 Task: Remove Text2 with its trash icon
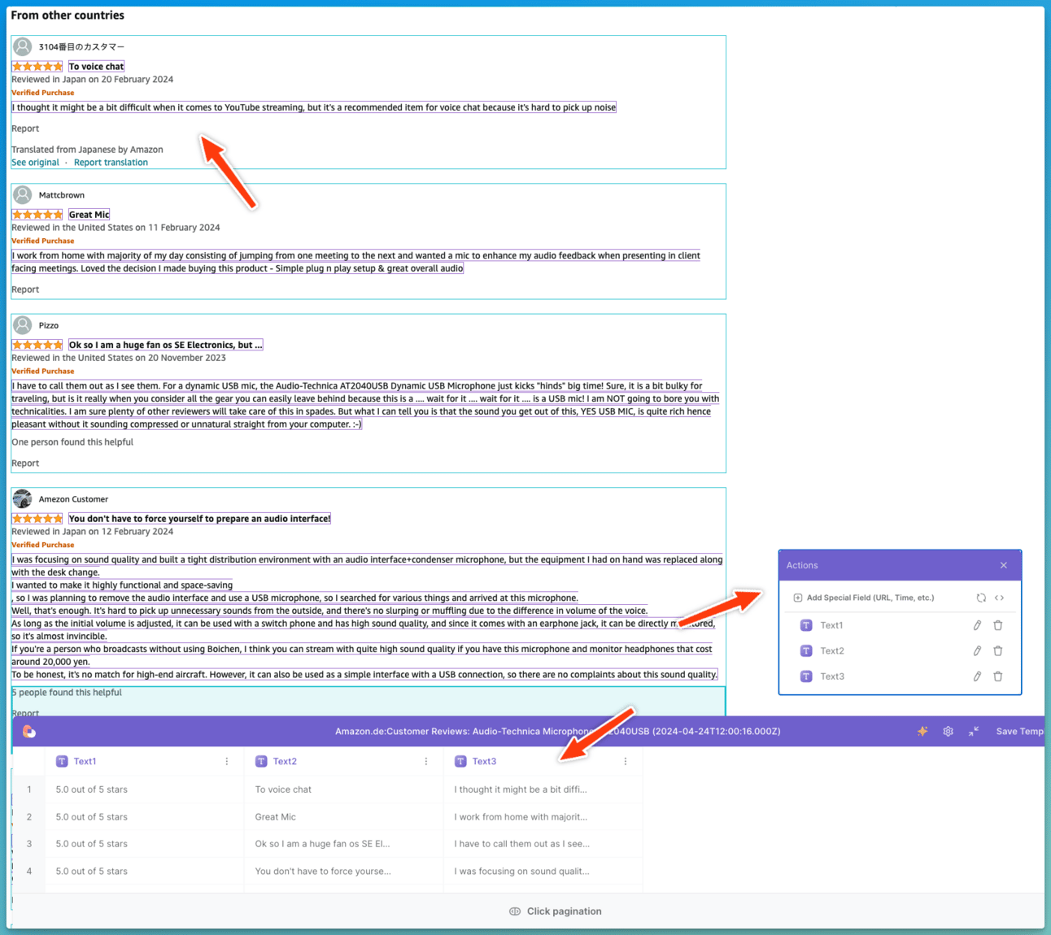tap(998, 650)
